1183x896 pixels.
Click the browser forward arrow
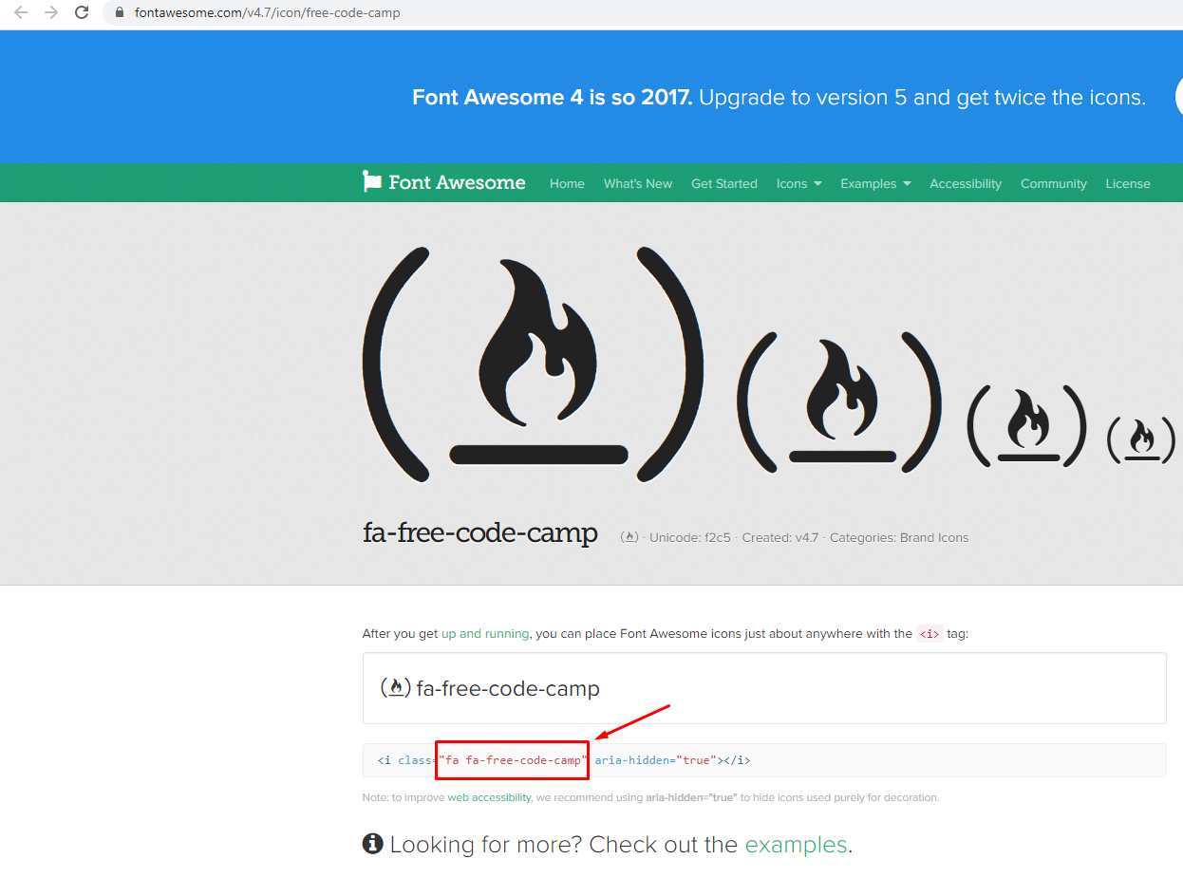click(x=51, y=12)
